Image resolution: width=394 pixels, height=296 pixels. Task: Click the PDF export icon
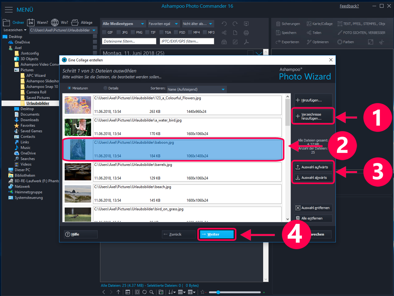tap(246, 42)
